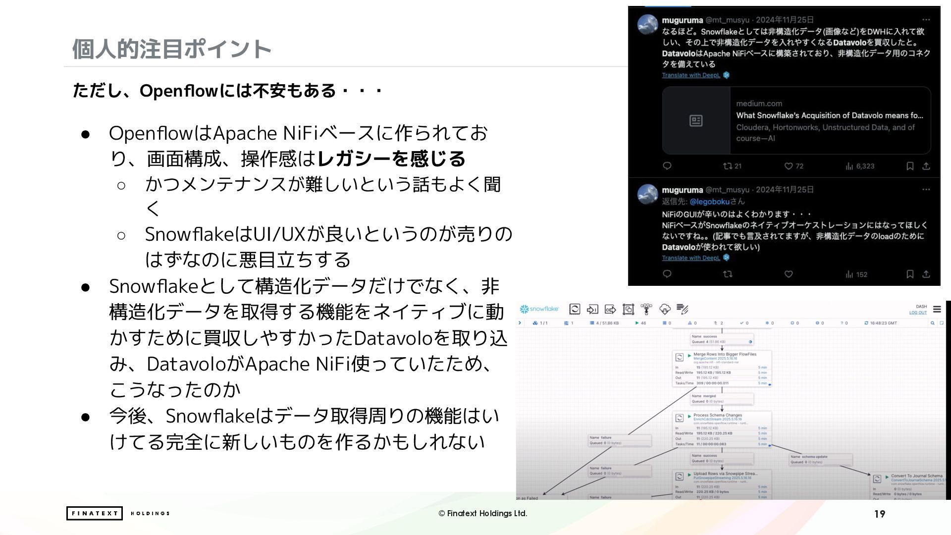951x535 pixels.
Task: Click the LOG OUT link
Action: (x=918, y=313)
